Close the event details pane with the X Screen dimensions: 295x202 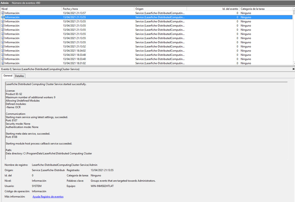293,69
